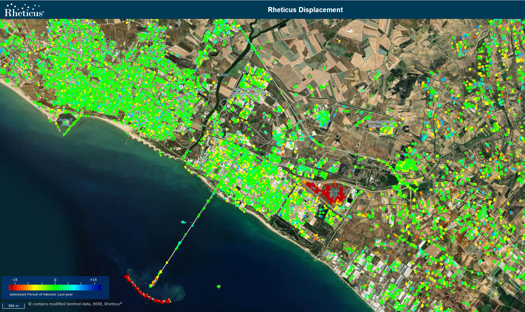525x312 pixels.
Task: Click the Zona Industriale Agglomerato Nord 1 label
Action: [x=248, y=91]
